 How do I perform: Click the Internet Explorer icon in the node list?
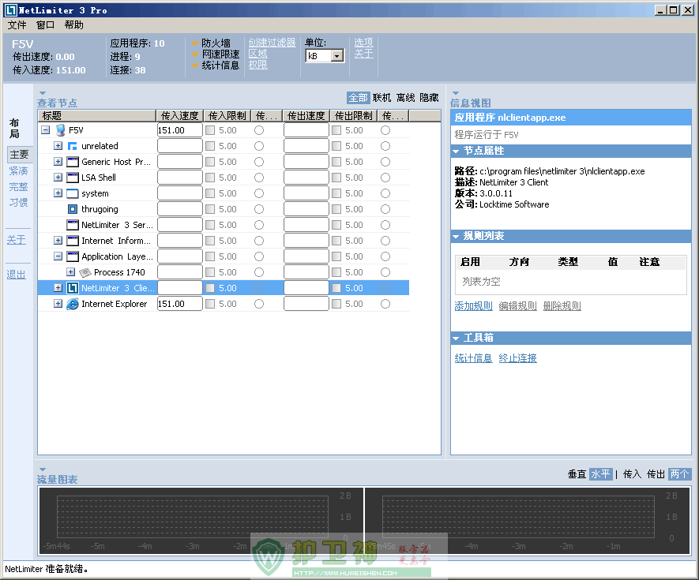pyautogui.click(x=73, y=304)
